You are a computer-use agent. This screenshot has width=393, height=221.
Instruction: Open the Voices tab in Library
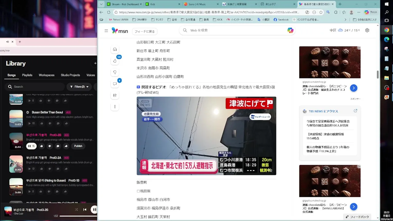91,75
